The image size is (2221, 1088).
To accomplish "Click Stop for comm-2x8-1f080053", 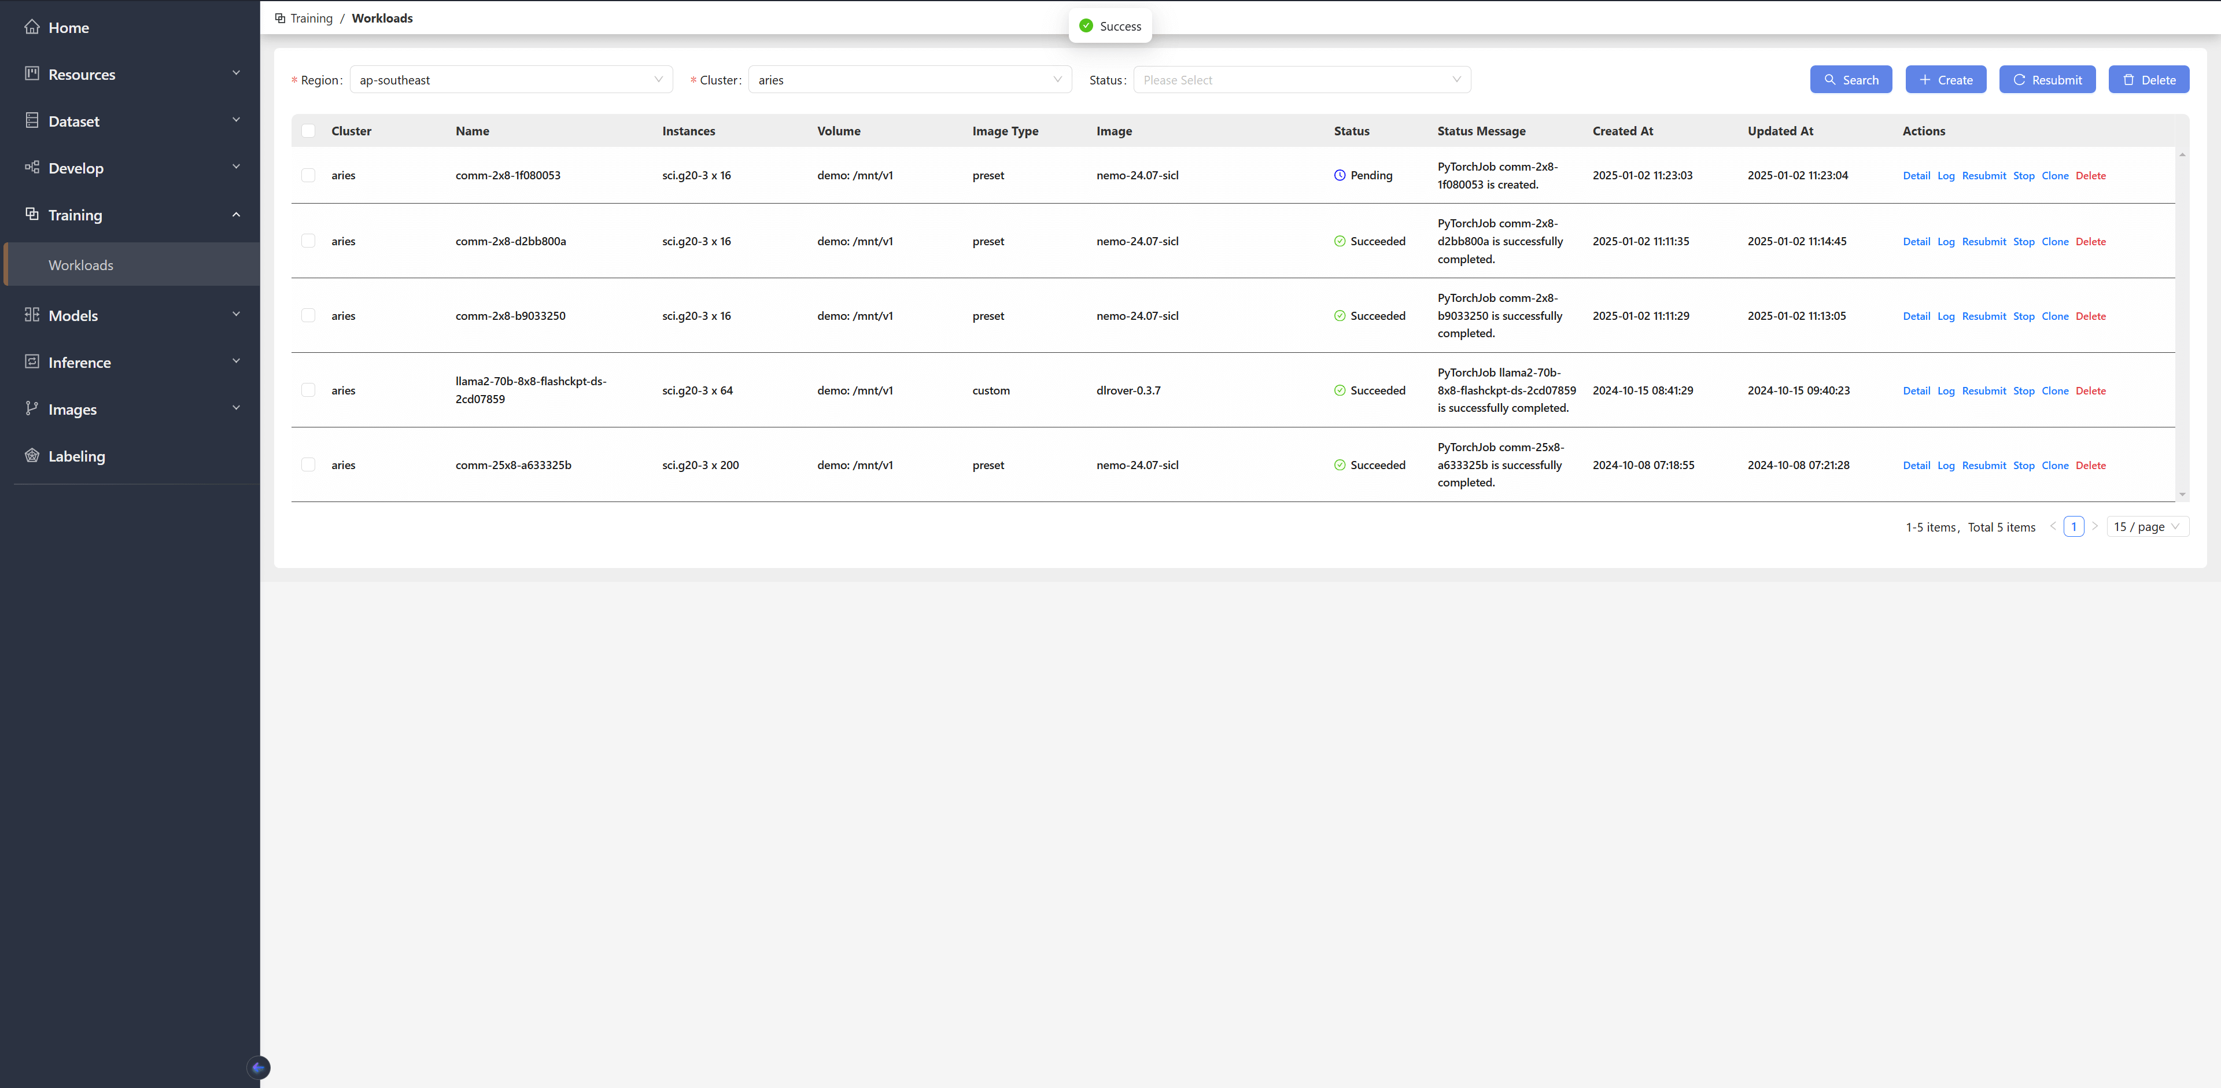I will [2024, 175].
